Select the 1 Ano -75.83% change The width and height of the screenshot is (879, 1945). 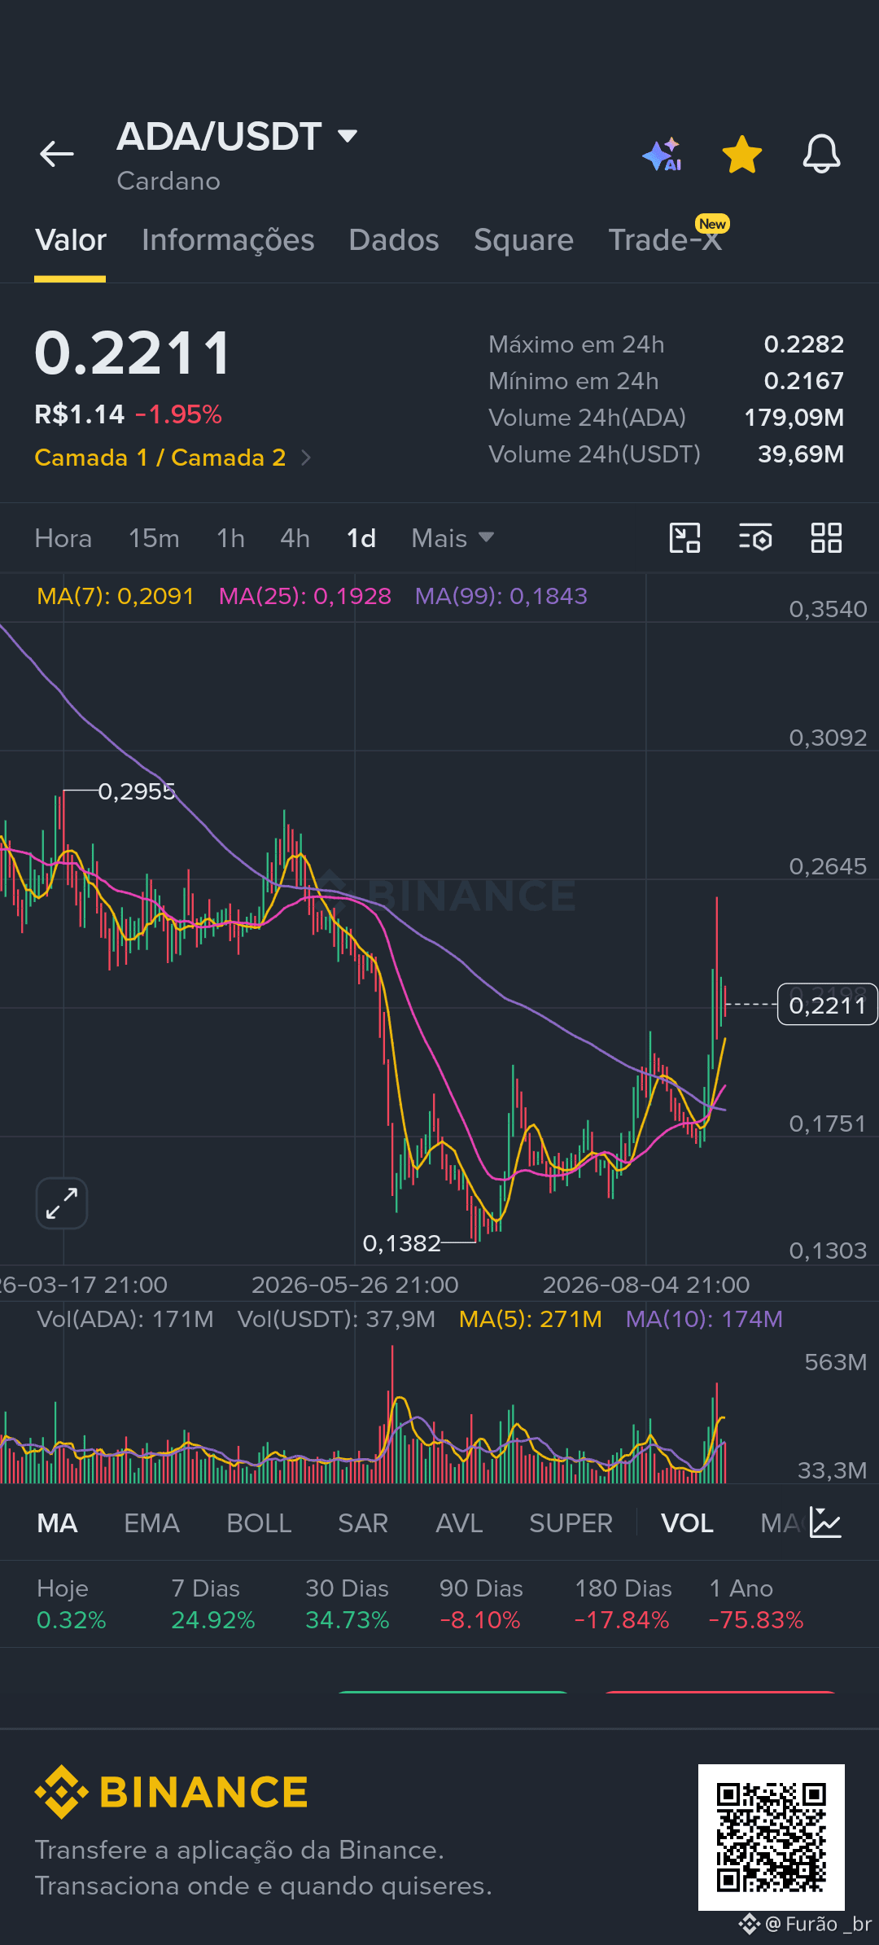pyautogui.click(x=756, y=1604)
